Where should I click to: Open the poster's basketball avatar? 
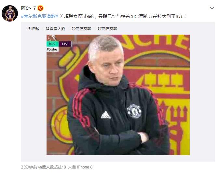pyautogui.click(x=10, y=13)
